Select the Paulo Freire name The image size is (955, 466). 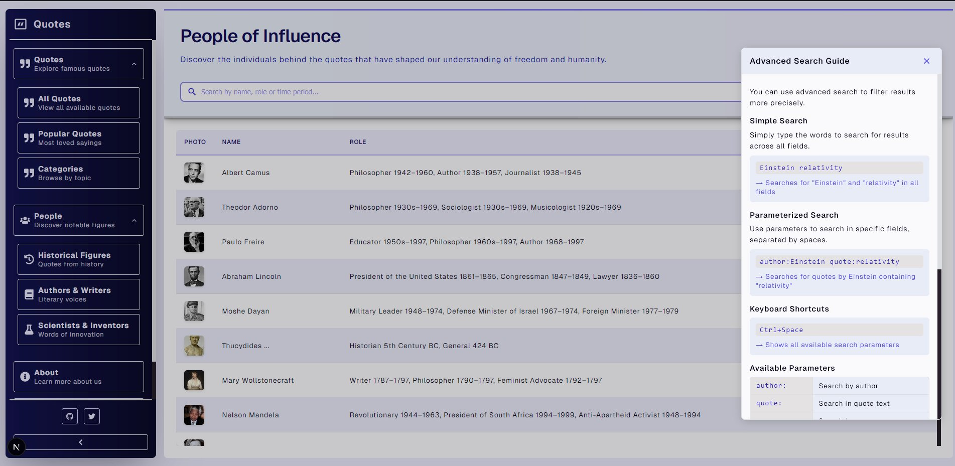tap(243, 242)
